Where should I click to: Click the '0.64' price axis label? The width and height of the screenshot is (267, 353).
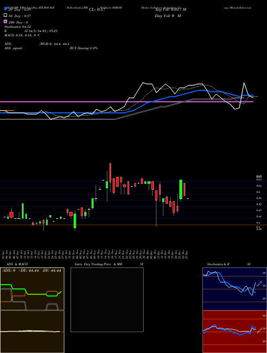(258, 186)
